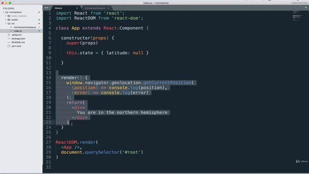Open yarn.lock from sidebar
This screenshot has height=174, width=309.
click(16, 46)
